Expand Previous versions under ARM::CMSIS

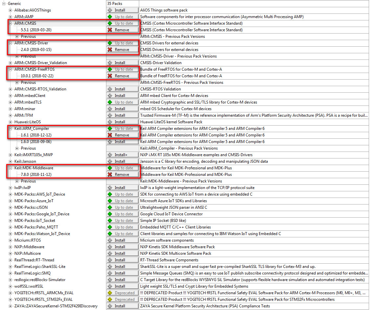(17, 36)
